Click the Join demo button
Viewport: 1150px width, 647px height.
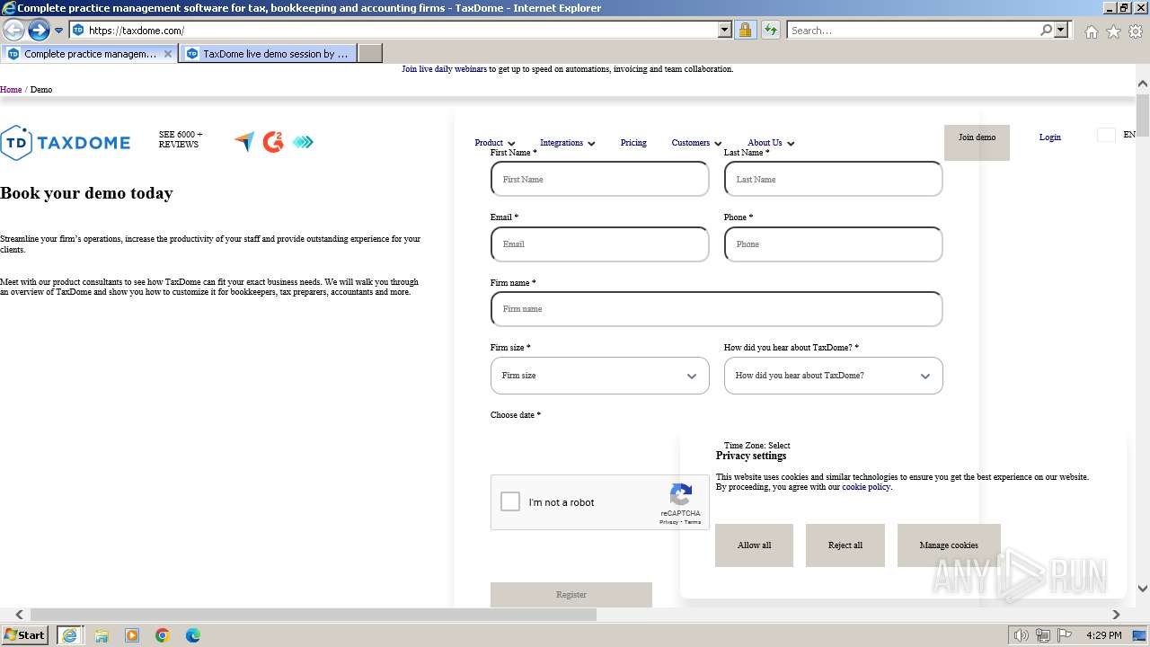click(x=977, y=142)
